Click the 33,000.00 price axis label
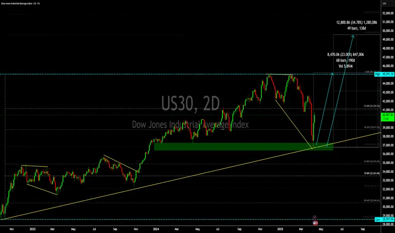The image size is (395, 233). [x=388, y=180]
